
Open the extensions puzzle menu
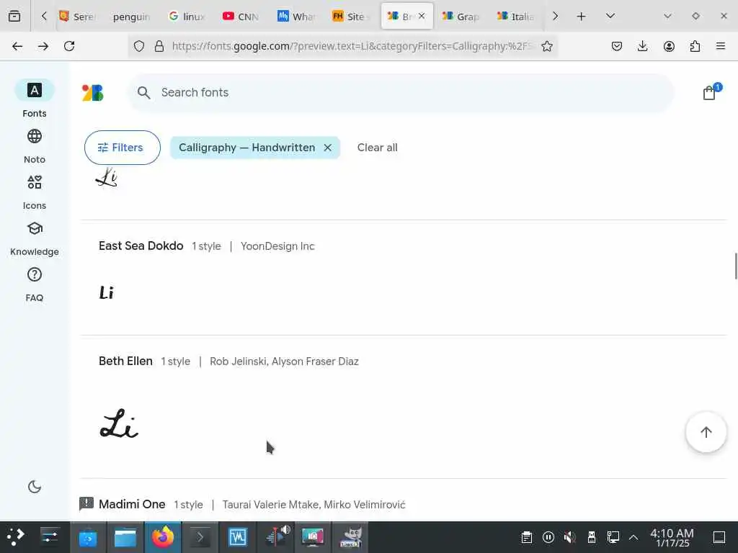(695, 46)
